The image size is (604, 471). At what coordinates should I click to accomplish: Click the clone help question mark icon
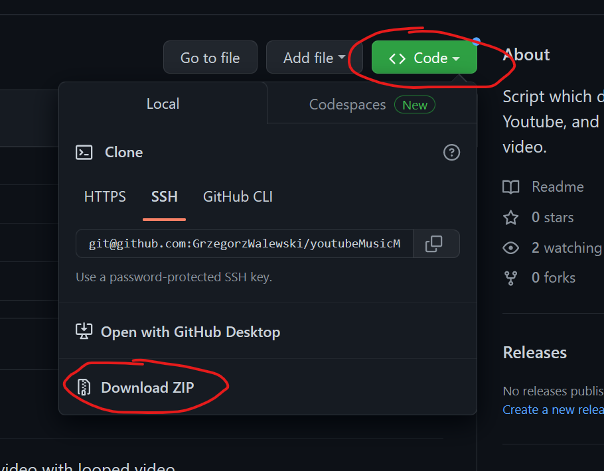coord(451,153)
